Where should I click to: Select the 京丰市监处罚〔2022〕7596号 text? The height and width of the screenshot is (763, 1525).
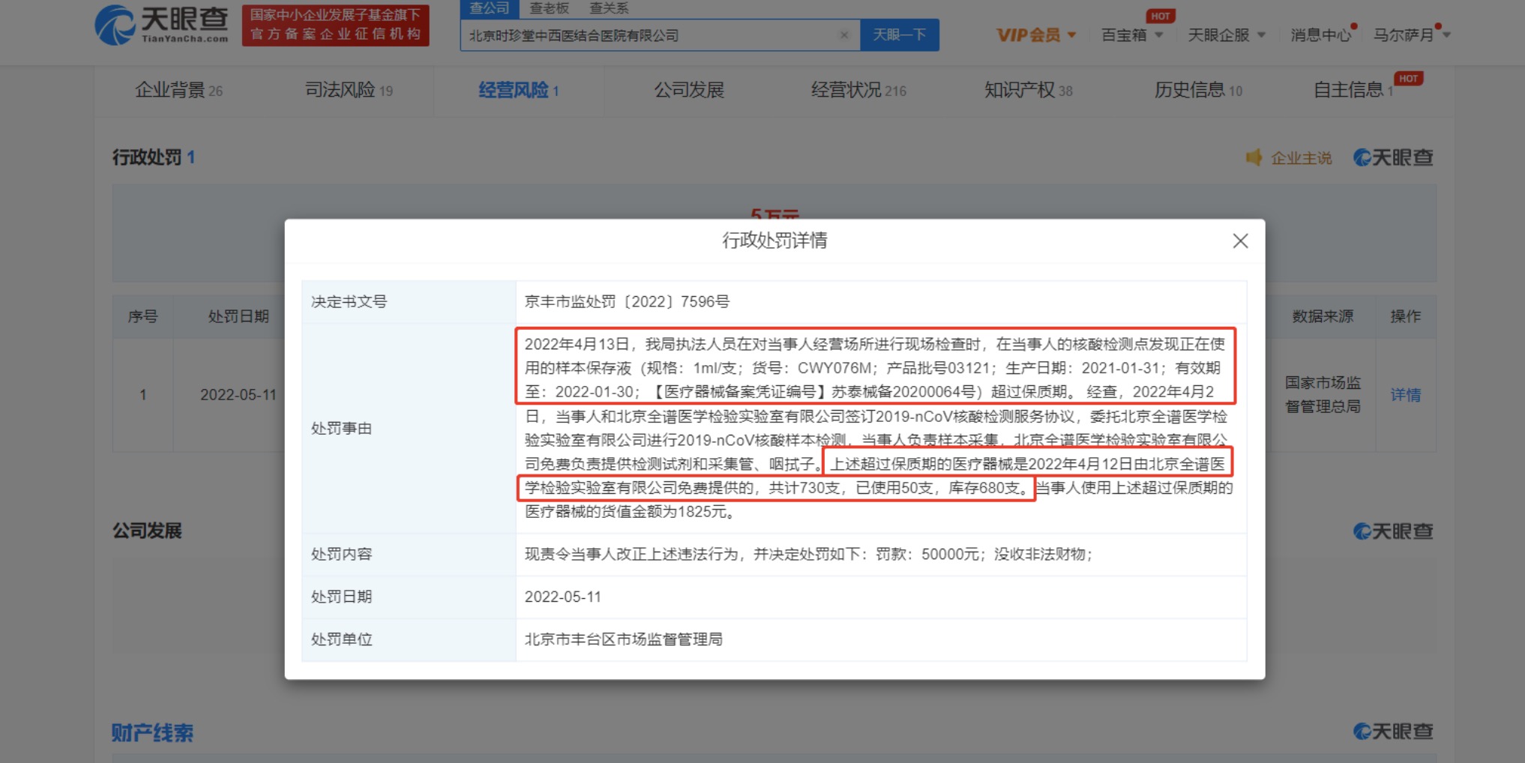pyautogui.click(x=627, y=302)
